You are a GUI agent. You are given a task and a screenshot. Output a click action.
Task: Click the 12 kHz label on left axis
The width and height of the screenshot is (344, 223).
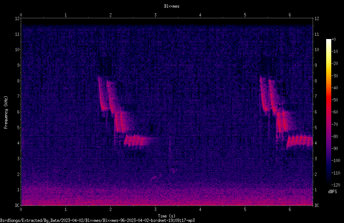[x=17, y=19]
